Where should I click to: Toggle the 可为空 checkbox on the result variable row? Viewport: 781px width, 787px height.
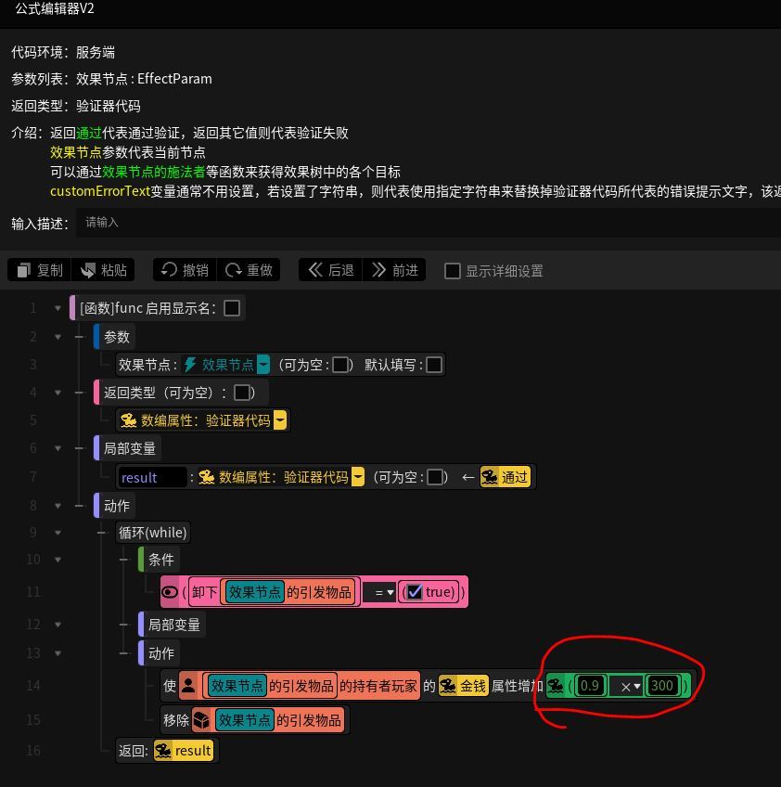tap(435, 477)
